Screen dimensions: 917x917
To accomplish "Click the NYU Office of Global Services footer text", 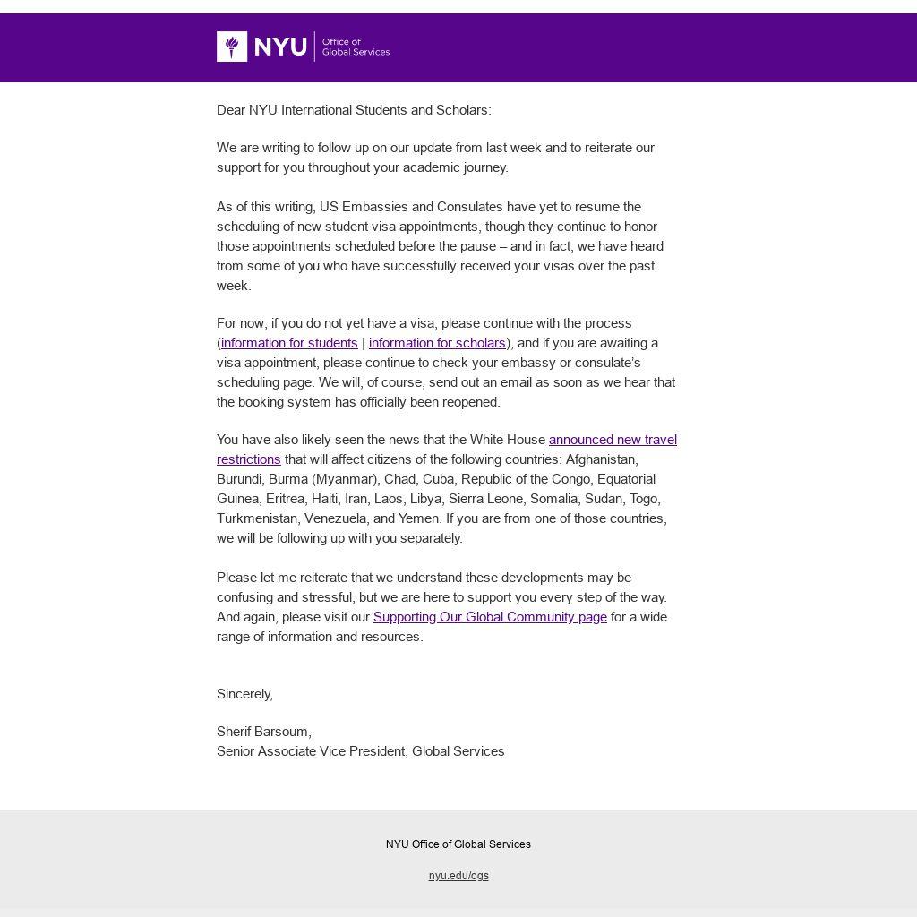I will pos(458,844).
